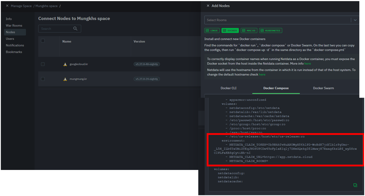
Task: Copy the docker compose config with copy icon
Action: coord(355,185)
